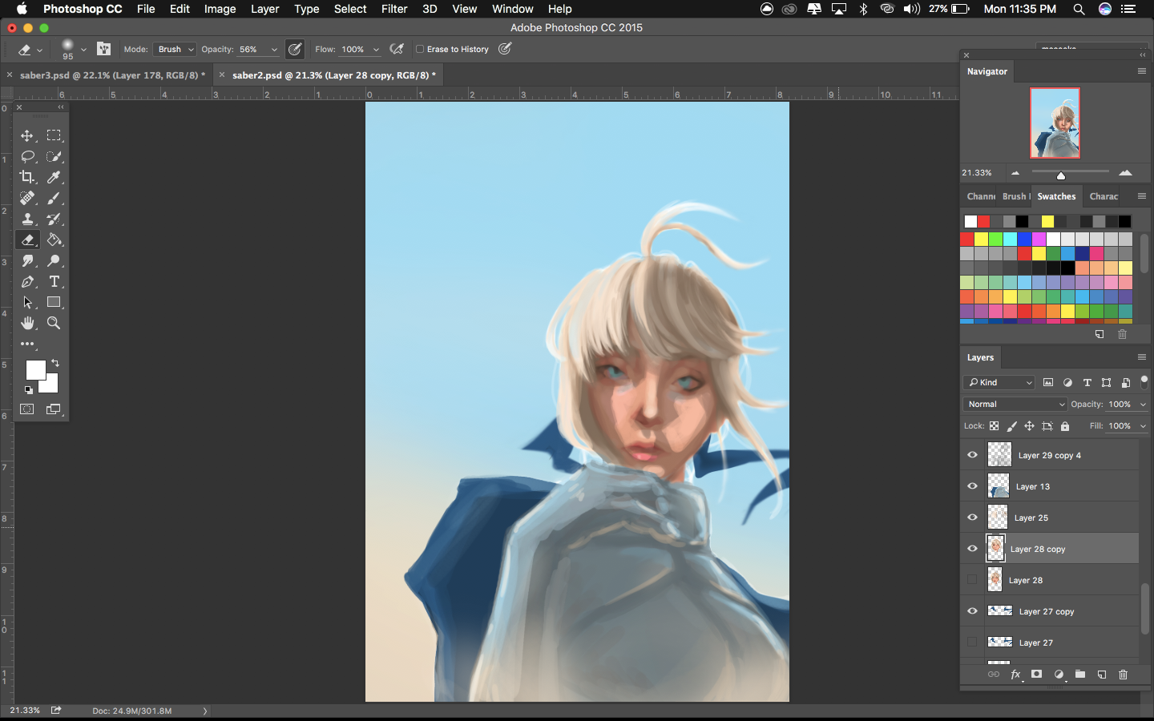Open the Flow slider dropdown
1154x721 pixels.
tap(376, 50)
